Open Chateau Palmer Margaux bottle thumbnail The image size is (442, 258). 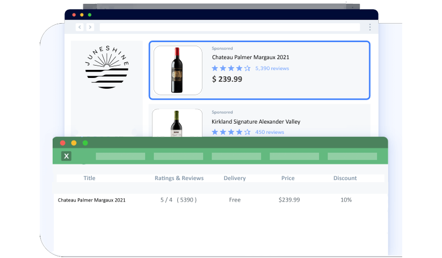tap(178, 70)
